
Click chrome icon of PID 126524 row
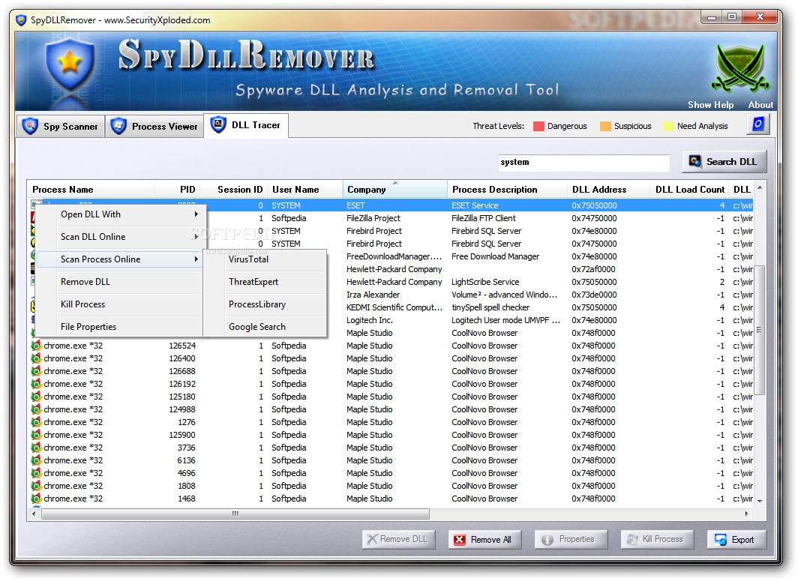point(36,346)
